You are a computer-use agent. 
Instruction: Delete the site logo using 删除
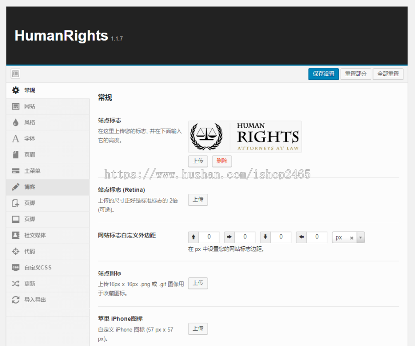tap(222, 161)
